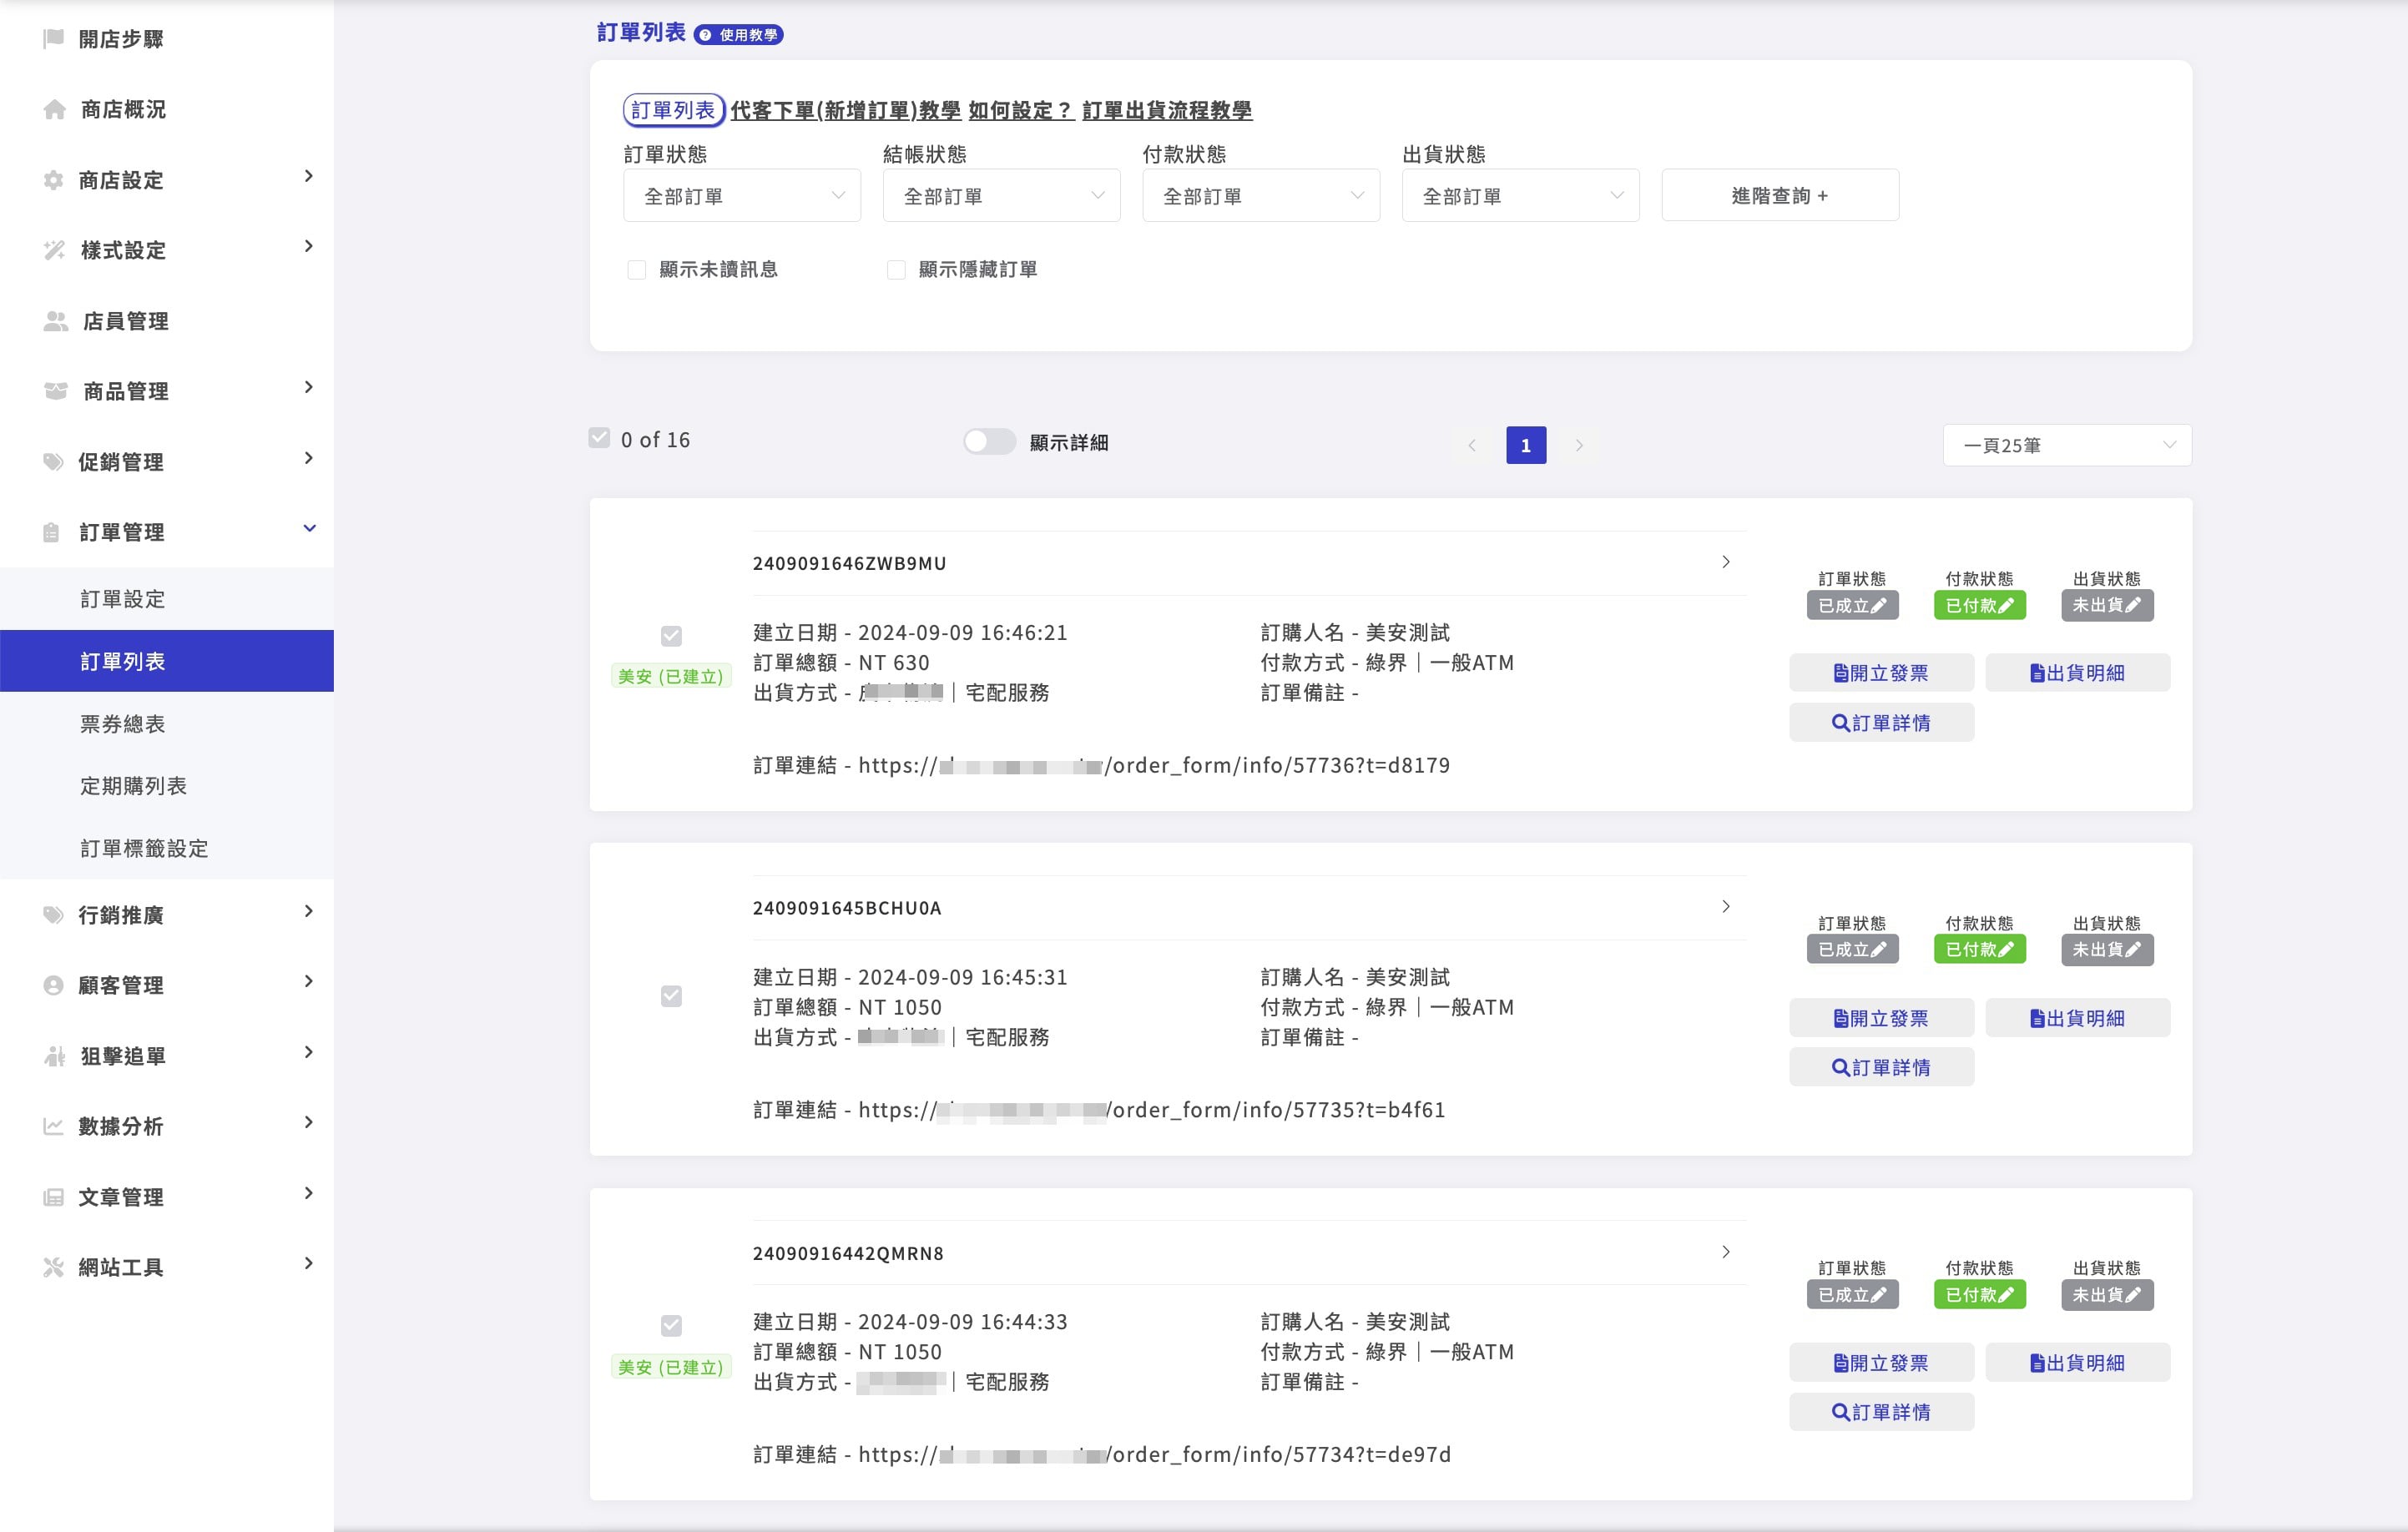
Task: Open 訂單詳情 for order 24090916442QMRN8
Action: tap(1881, 1412)
